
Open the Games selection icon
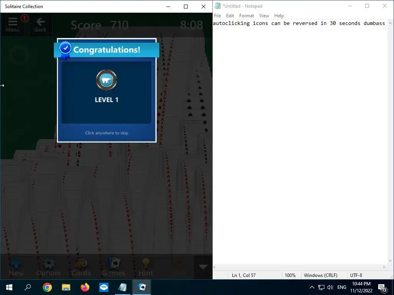[x=114, y=267]
